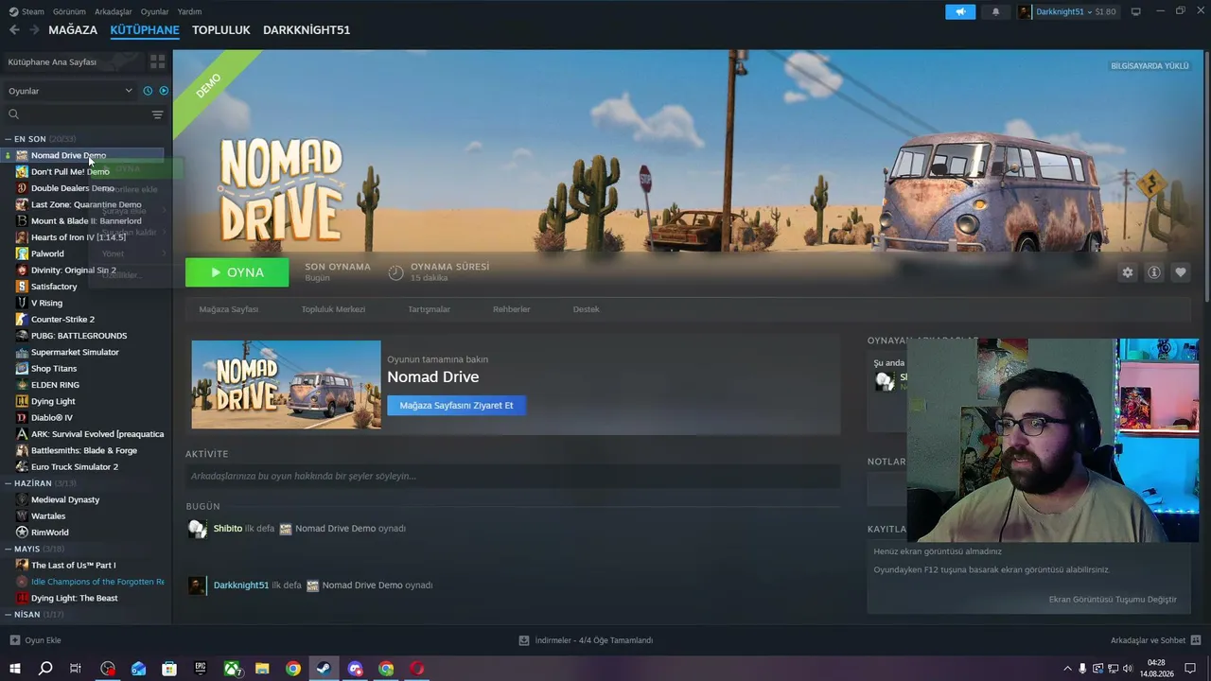The image size is (1211, 681).
Task: Open Kütüphane Ana Sayfası button
Action: (x=72, y=61)
